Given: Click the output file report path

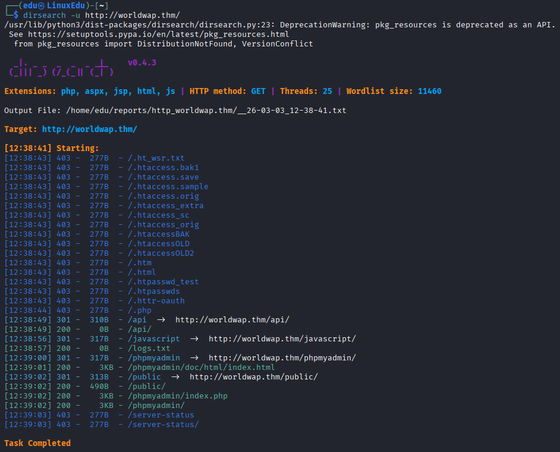Looking at the screenshot, I should (206, 111).
